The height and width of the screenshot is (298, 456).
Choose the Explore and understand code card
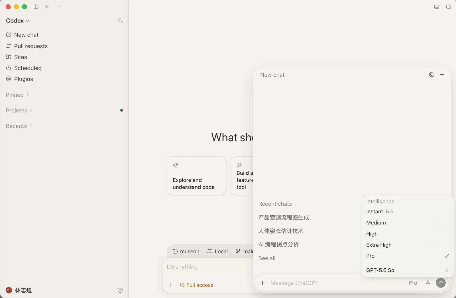coord(197,176)
